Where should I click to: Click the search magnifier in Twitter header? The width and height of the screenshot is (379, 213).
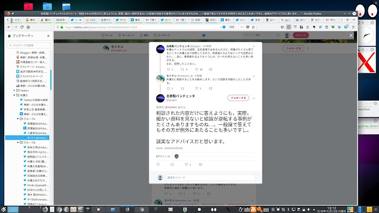(x=278, y=35)
